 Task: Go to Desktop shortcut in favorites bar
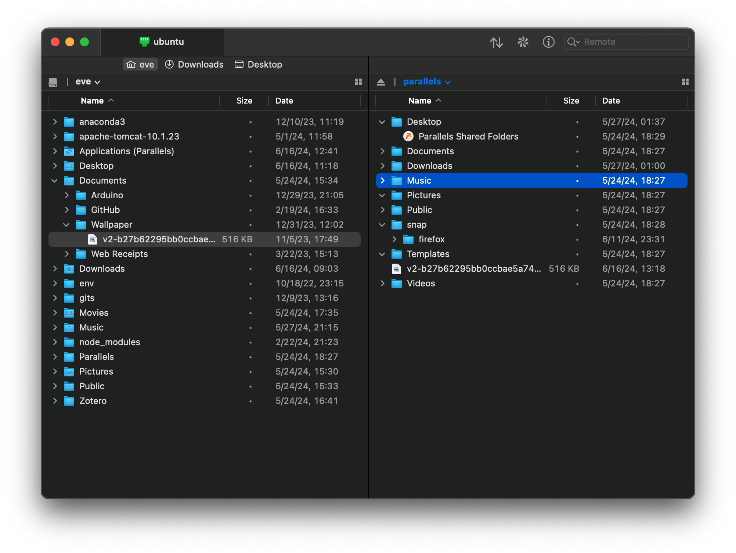(x=259, y=65)
